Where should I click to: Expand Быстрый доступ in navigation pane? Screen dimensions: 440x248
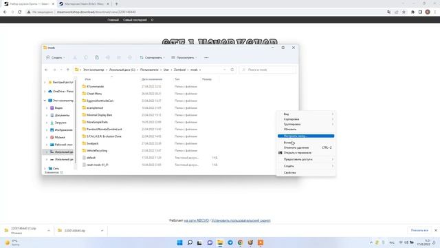[x=45, y=83]
